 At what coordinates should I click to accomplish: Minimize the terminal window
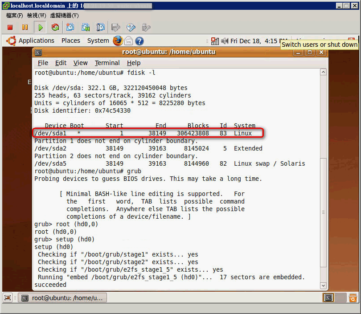coord(298,52)
